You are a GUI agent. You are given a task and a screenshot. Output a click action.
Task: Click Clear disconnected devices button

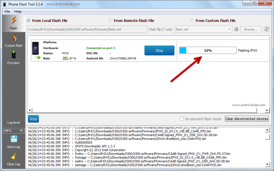point(247,119)
